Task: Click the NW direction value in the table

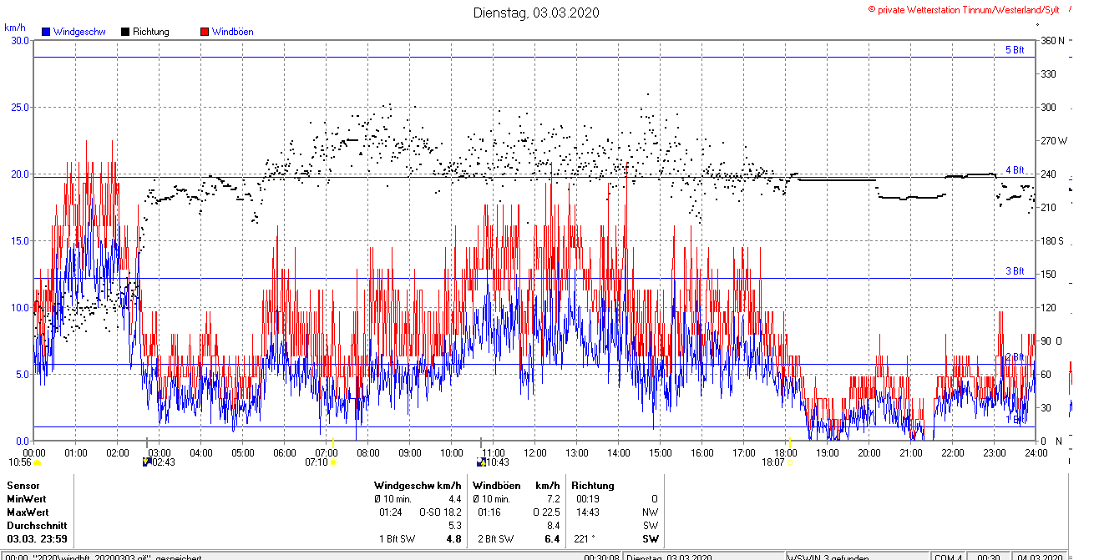Action: (x=650, y=512)
